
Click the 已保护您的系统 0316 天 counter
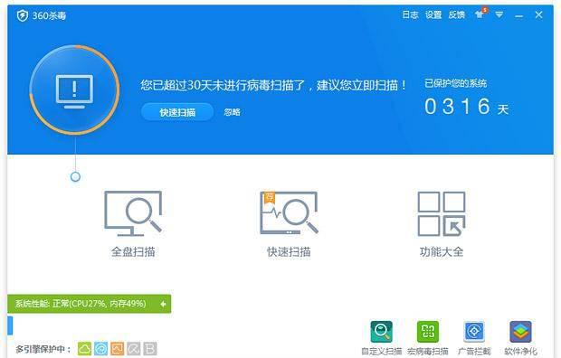coord(466,98)
